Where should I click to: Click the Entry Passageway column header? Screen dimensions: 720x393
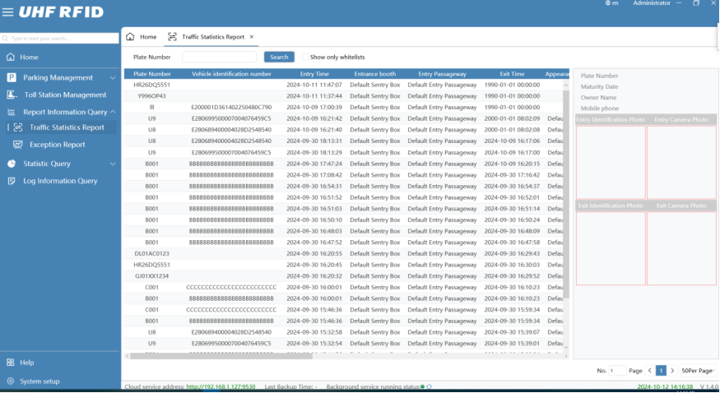(442, 74)
